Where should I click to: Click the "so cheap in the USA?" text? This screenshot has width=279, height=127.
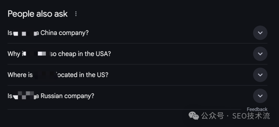pyautogui.click(x=80, y=54)
